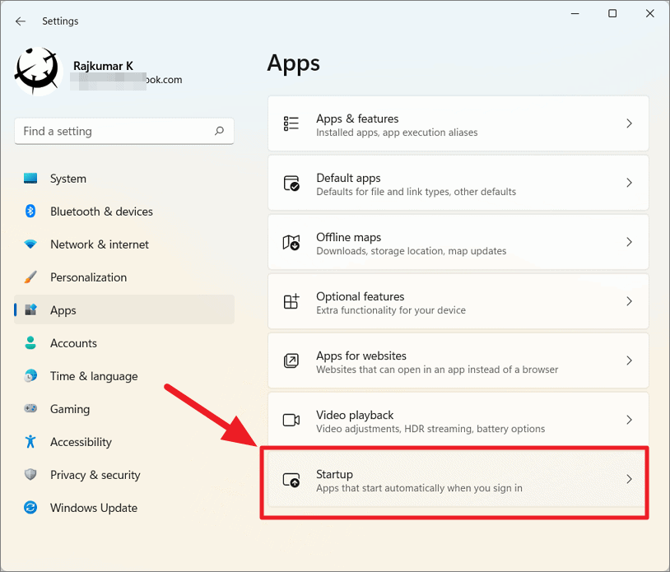Expand the Startup settings chevron
The height and width of the screenshot is (572, 670).
pyautogui.click(x=629, y=479)
